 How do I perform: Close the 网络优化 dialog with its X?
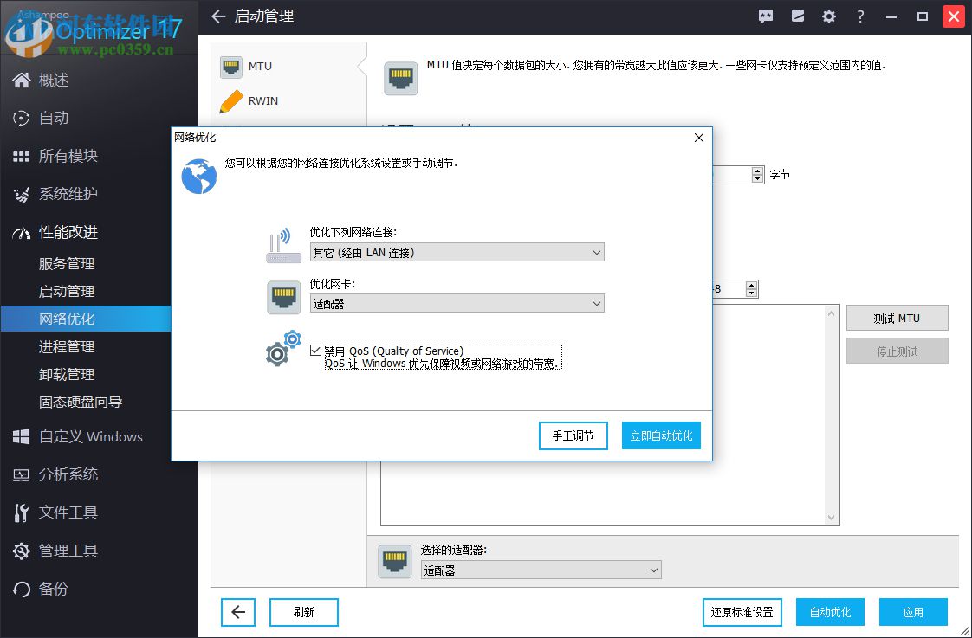point(698,138)
